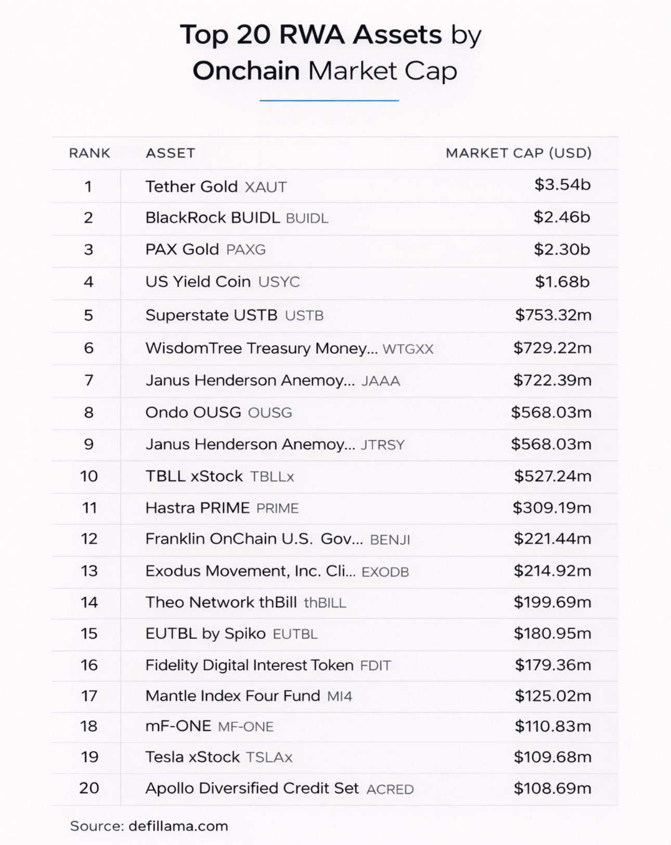
Task: Click the $214.92m market cap value
Action: coord(552,571)
